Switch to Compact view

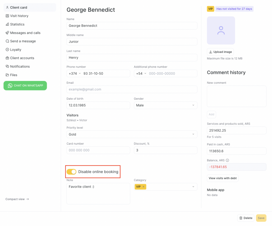pos(17,199)
